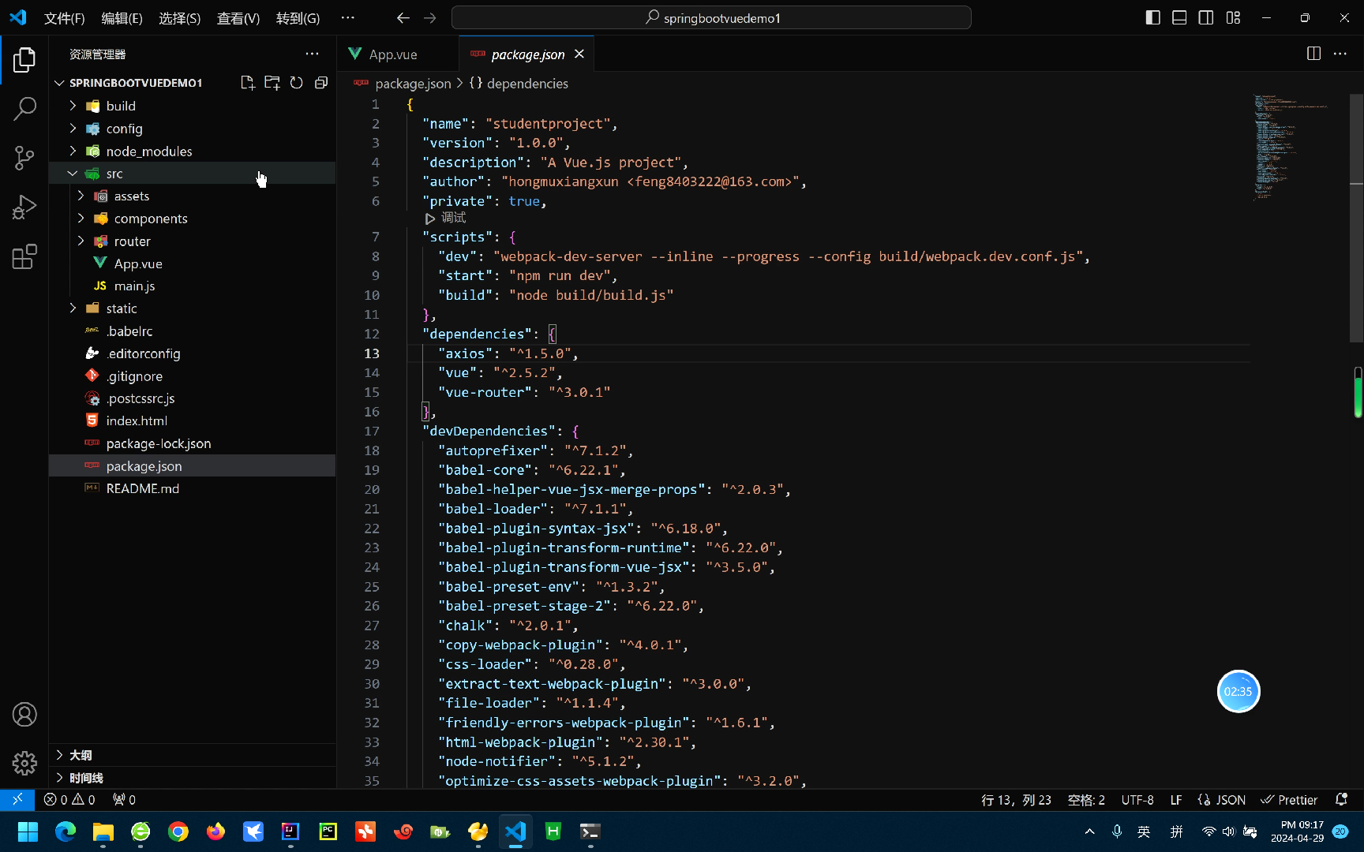Open the Extensions view
Image resolution: width=1364 pixels, height=852 pixels.
24,256
